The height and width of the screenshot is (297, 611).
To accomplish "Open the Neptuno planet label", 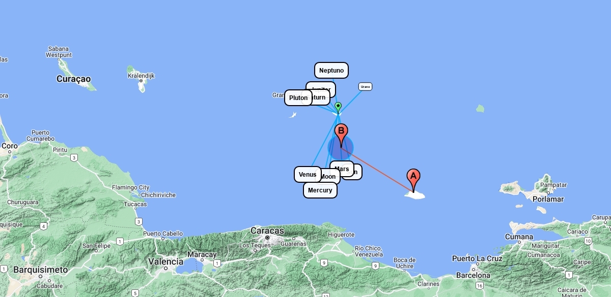I will tap(331, 71).
